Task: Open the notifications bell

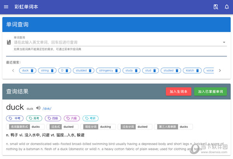Action: click(x=227, y=7)
